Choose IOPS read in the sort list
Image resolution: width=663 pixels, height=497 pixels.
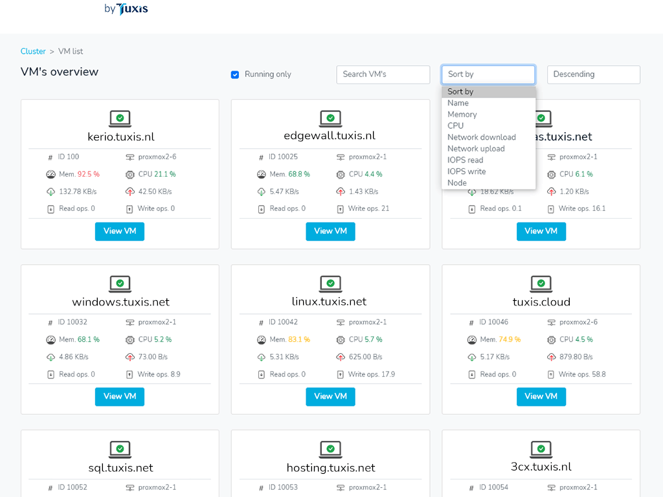click(x=488, y=160)
